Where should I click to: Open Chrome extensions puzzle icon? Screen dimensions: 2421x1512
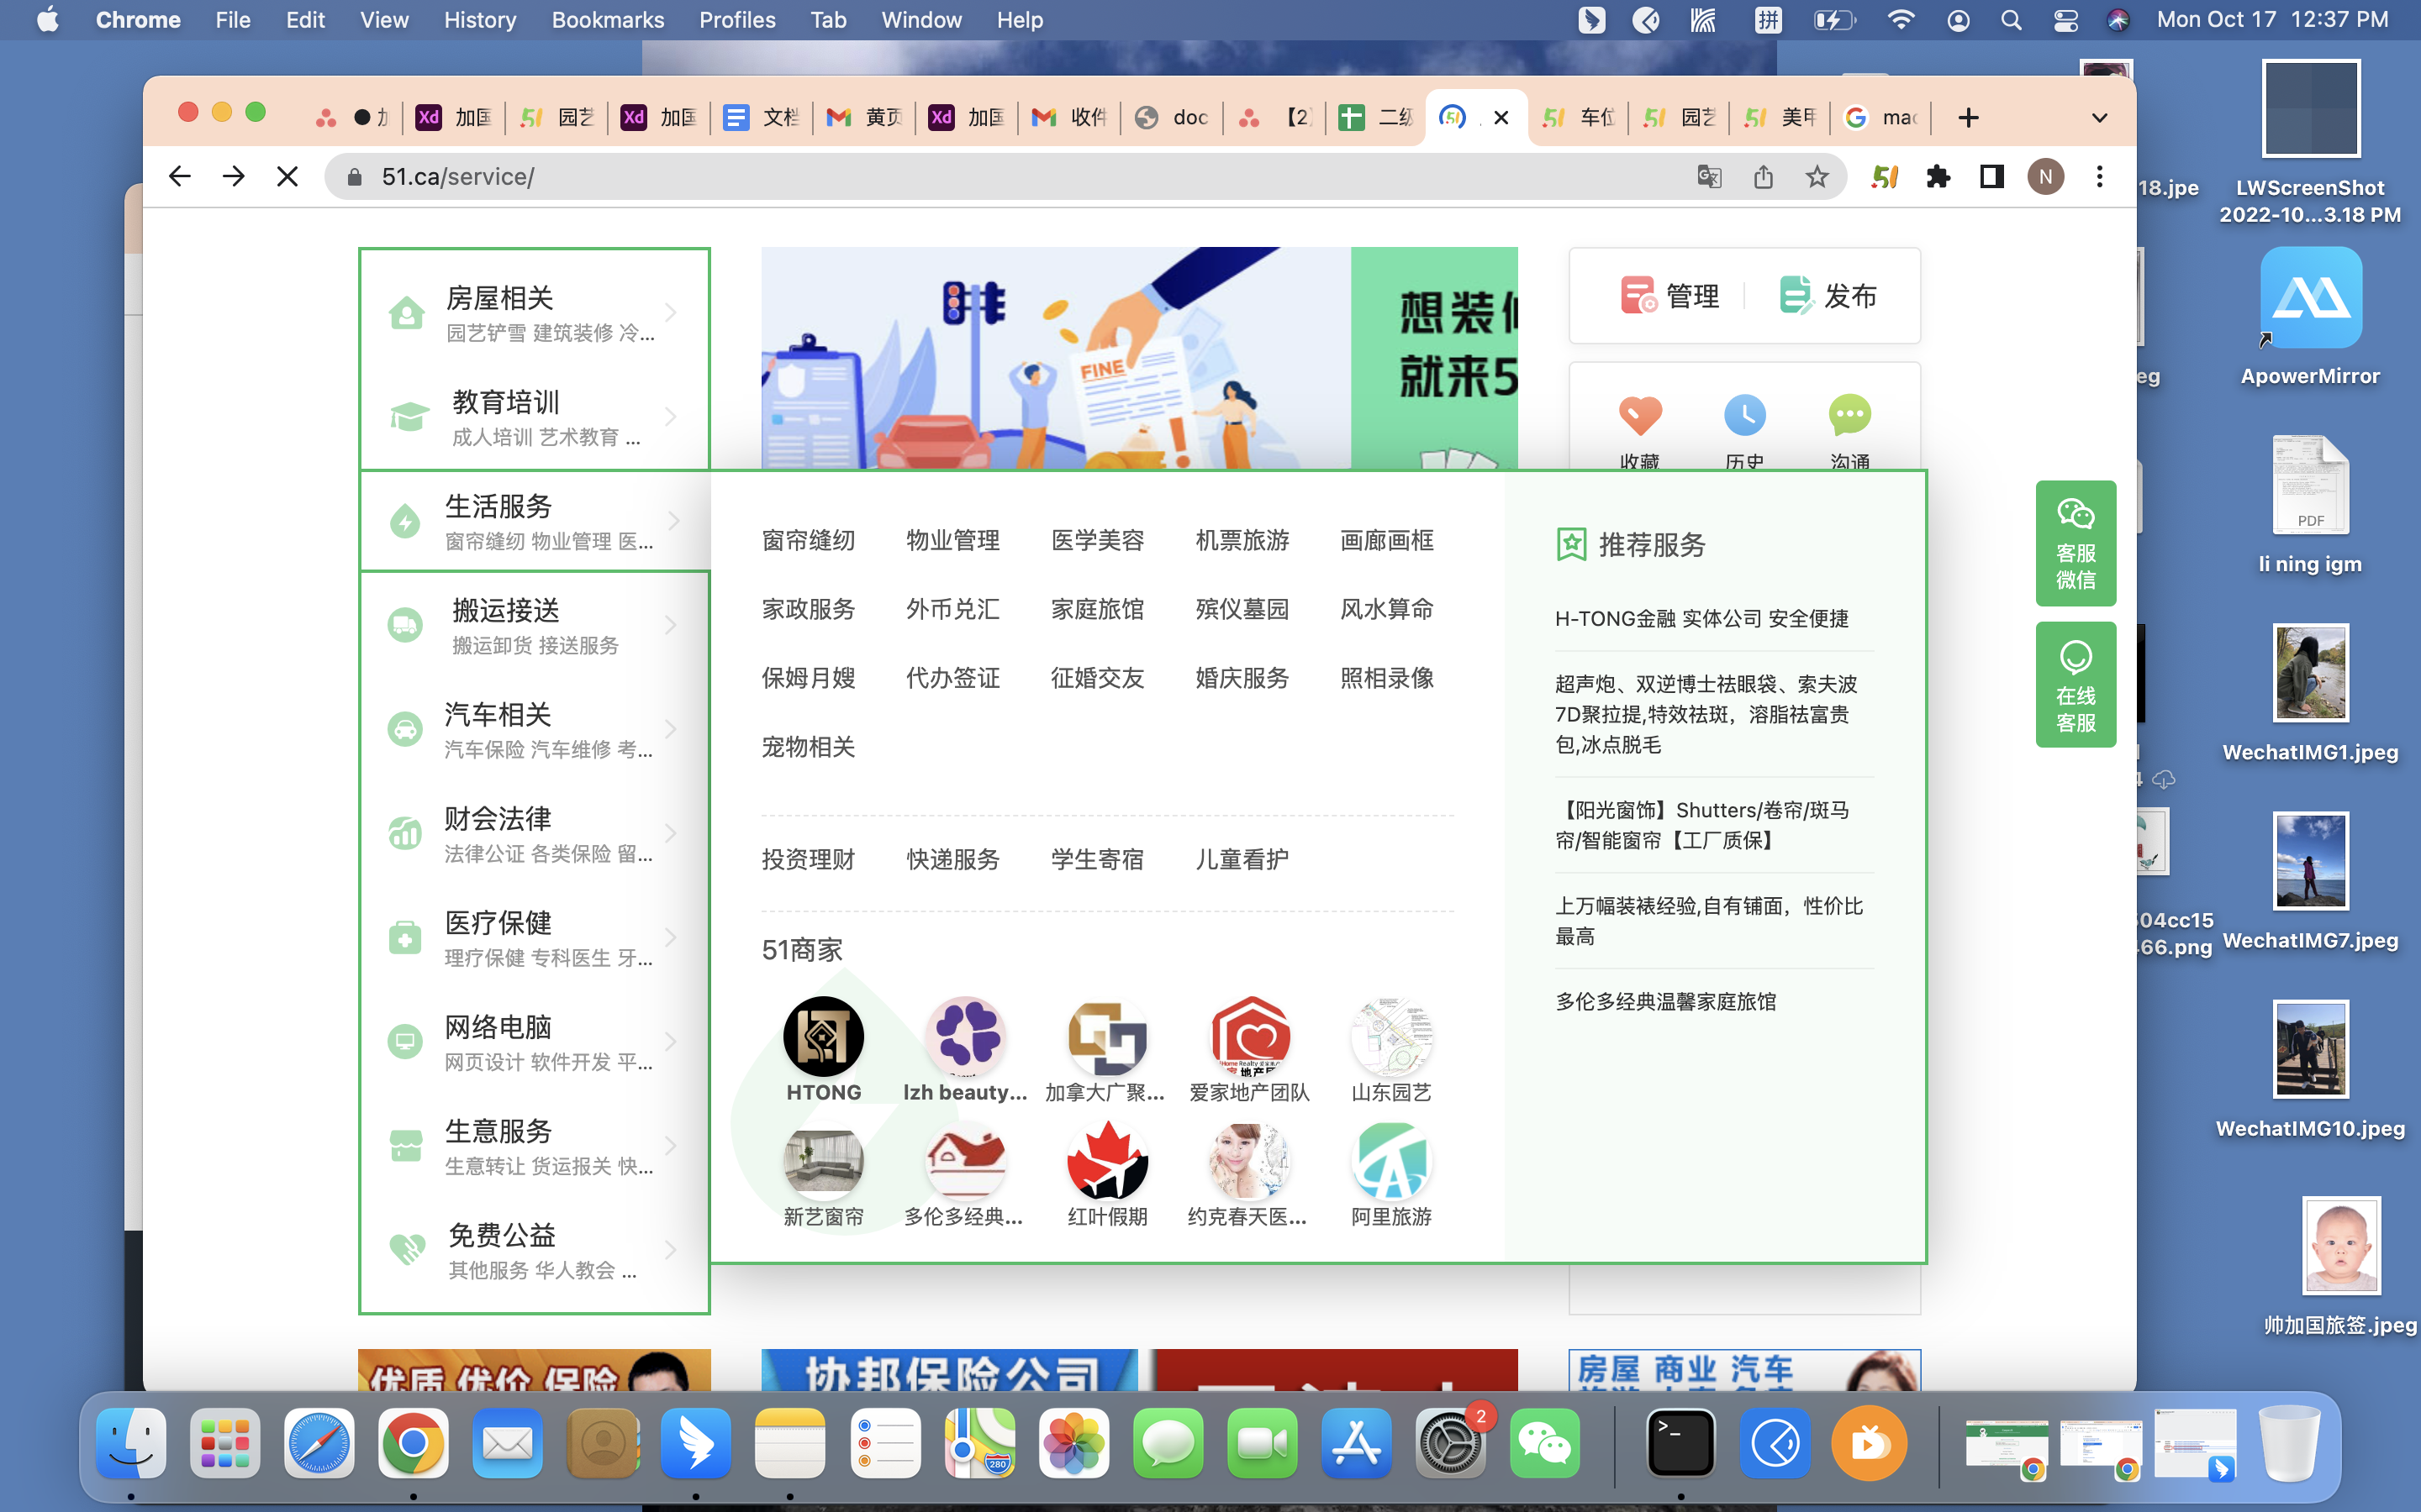pyautogui.click(x=1938, y=177)
